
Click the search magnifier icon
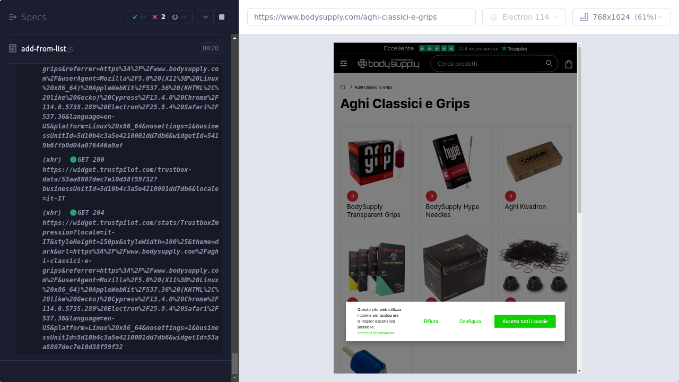coord(549,64)
